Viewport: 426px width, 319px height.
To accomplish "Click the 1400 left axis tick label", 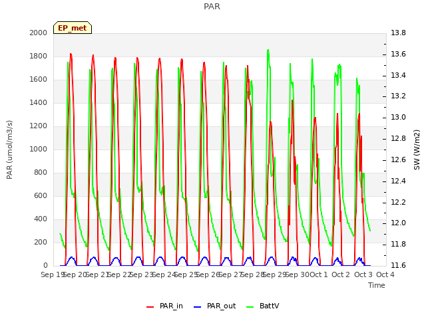I will pyautogui.click(x=39, y=102).
